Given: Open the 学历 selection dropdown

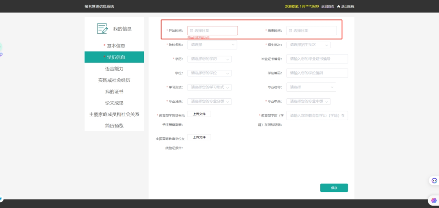Looking at the screenshot, I should (209, 59).
